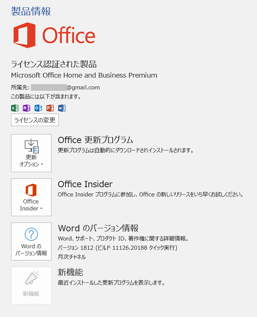Click the PowerPoint app icon
The width and height of the screenshot is (257, 317).
pos(50,108)
